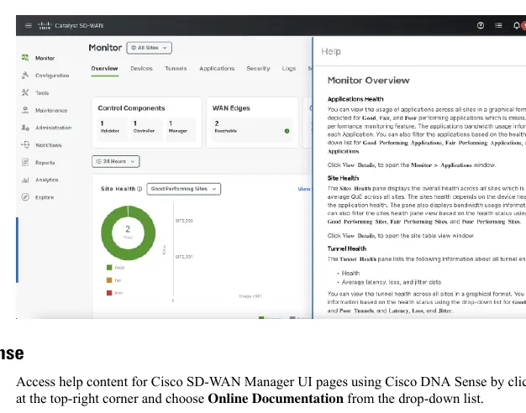This screenshot has width=526, height=413.
Task: Click the Cisco logo in header
Action: coord(45,25)
